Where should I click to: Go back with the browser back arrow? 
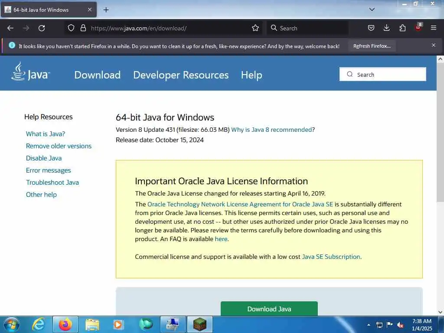(10, 28)
